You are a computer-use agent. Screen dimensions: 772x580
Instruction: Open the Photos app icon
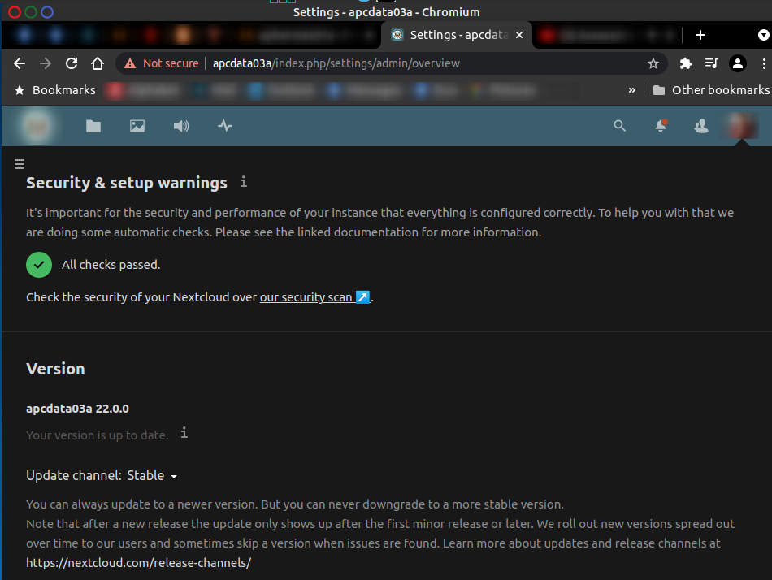pos(137,126)
